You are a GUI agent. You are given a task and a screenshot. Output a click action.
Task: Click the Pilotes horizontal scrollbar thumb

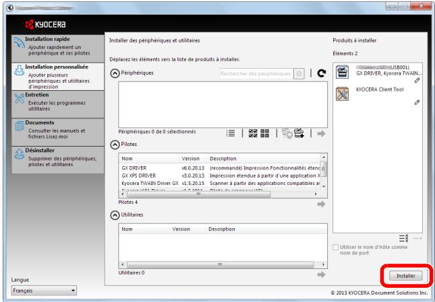(199, 194)
